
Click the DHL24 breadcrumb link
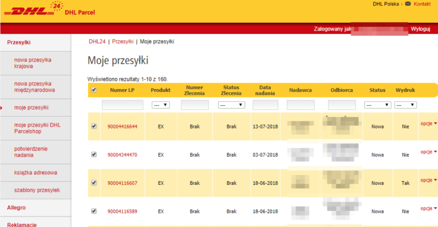(x=97, y=42)
